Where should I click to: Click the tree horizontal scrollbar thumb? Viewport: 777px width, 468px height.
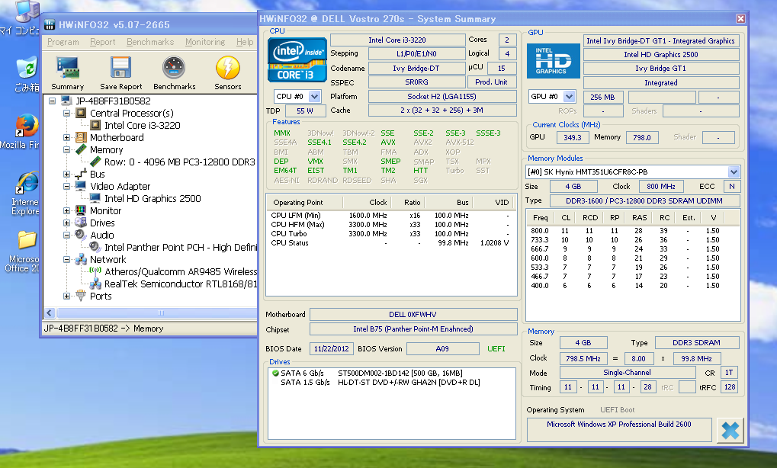(160, 313)
